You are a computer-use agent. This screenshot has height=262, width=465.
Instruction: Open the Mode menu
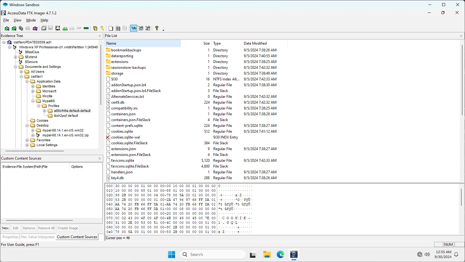pyautogui.click(x=31, y=20)
